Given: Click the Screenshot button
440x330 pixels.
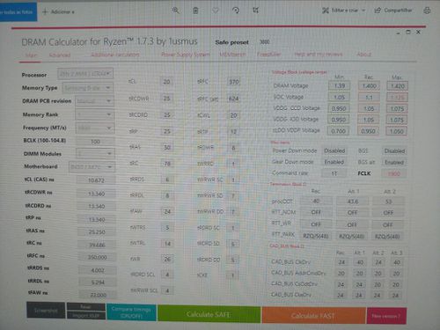Looking at the screenshot, I should click(46, 311).
